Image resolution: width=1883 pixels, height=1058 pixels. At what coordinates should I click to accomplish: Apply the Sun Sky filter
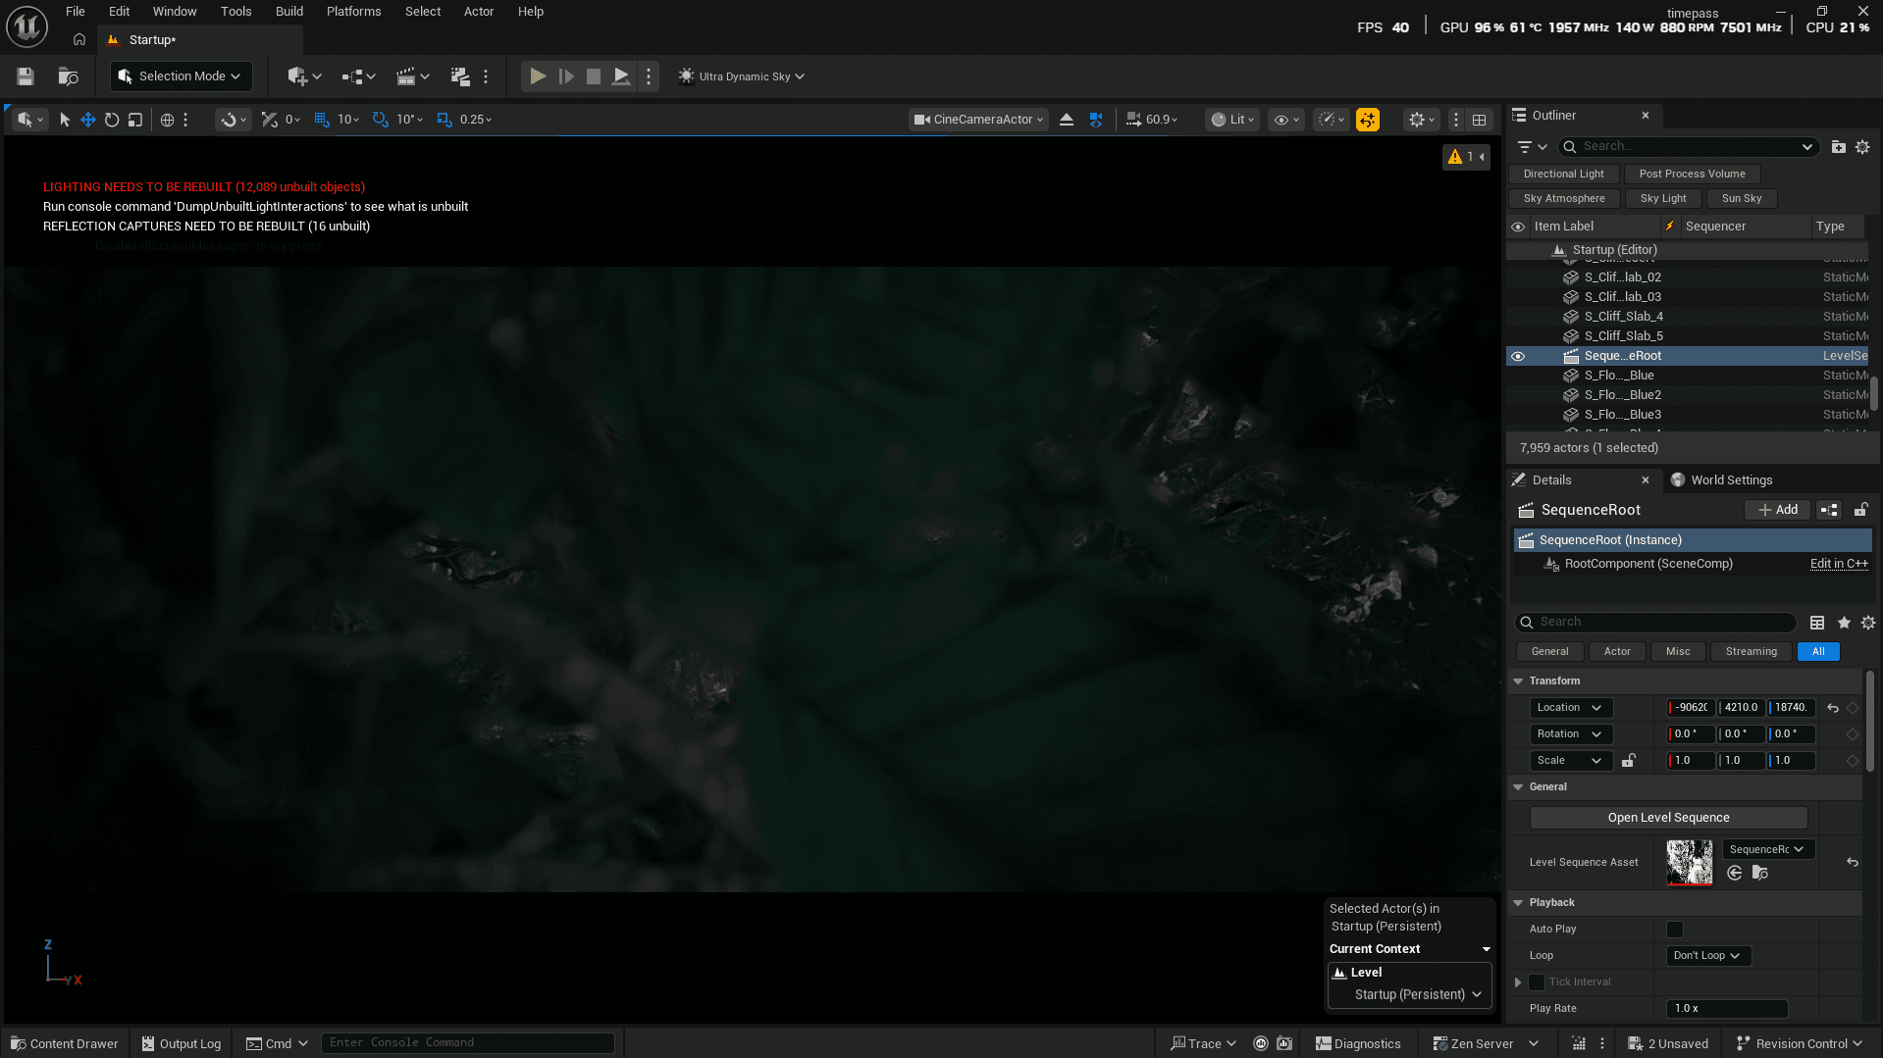point(1742,199)
